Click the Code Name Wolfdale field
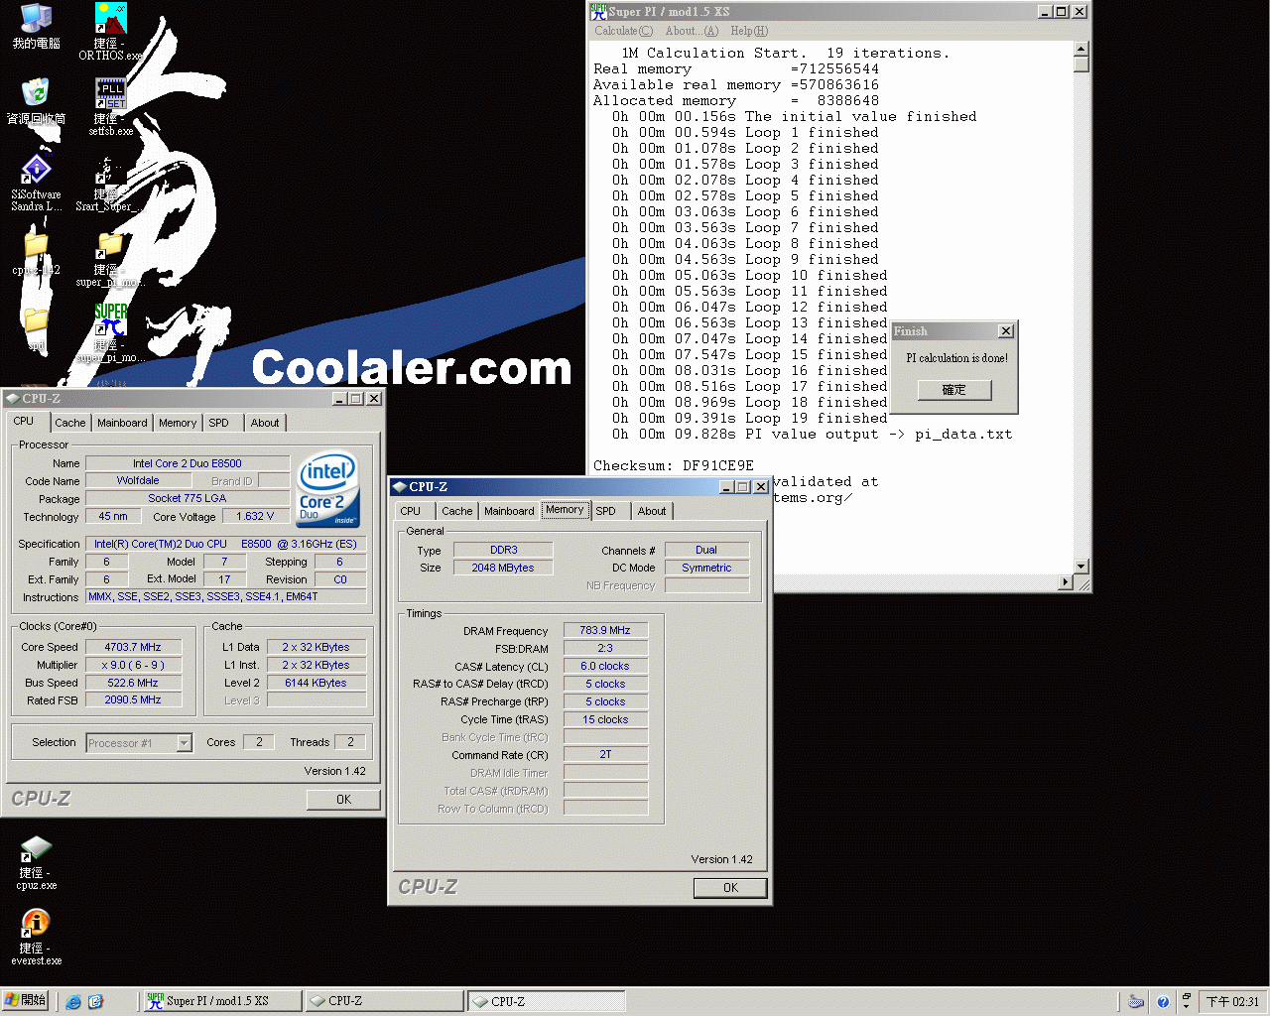The width and height of the screenshot is (1270, 1016). tap(138, 480)
